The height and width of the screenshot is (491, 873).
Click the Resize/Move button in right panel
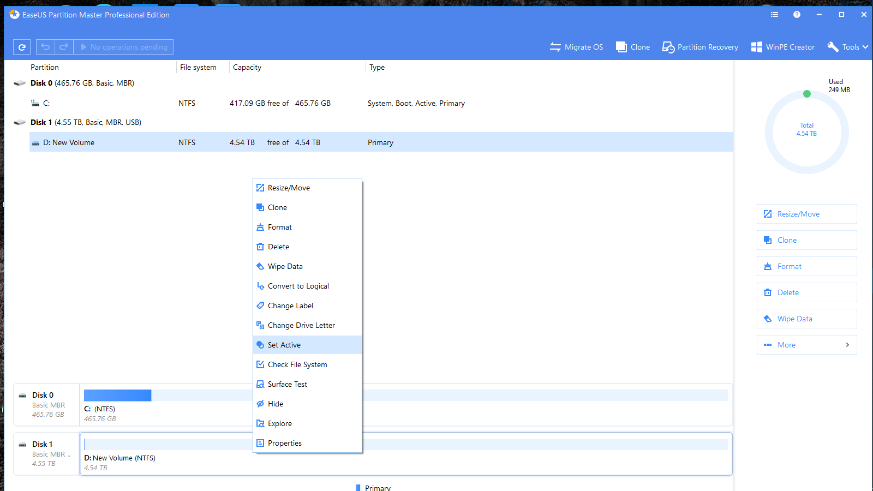(806, 214)
